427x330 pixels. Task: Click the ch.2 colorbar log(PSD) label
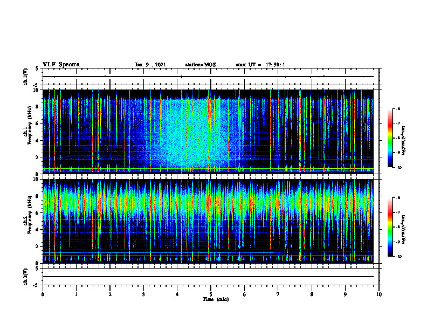coord(404,229)
